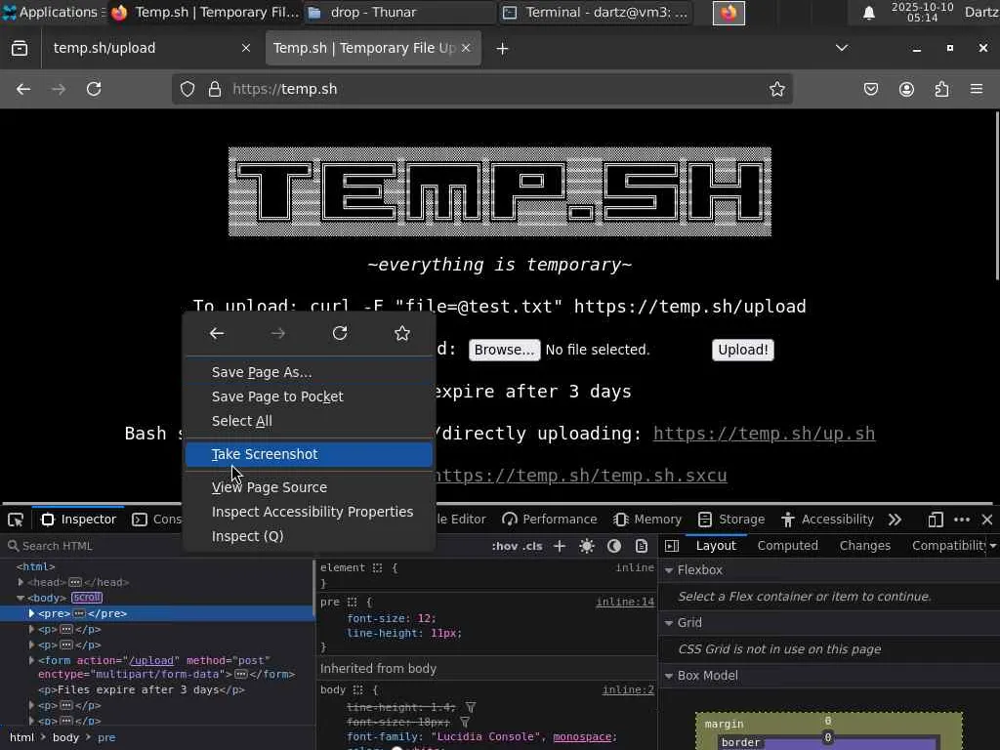Open the https://temp.sh/up.sh link
Image resolution: width=1000 pixels, height=750 pixels.
coord(764,434)
